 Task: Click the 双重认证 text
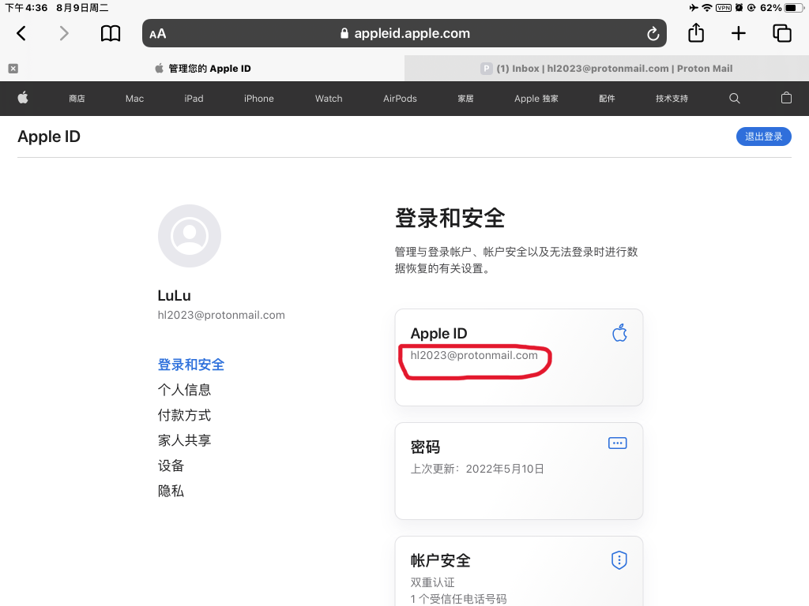(x=432, y=582)
